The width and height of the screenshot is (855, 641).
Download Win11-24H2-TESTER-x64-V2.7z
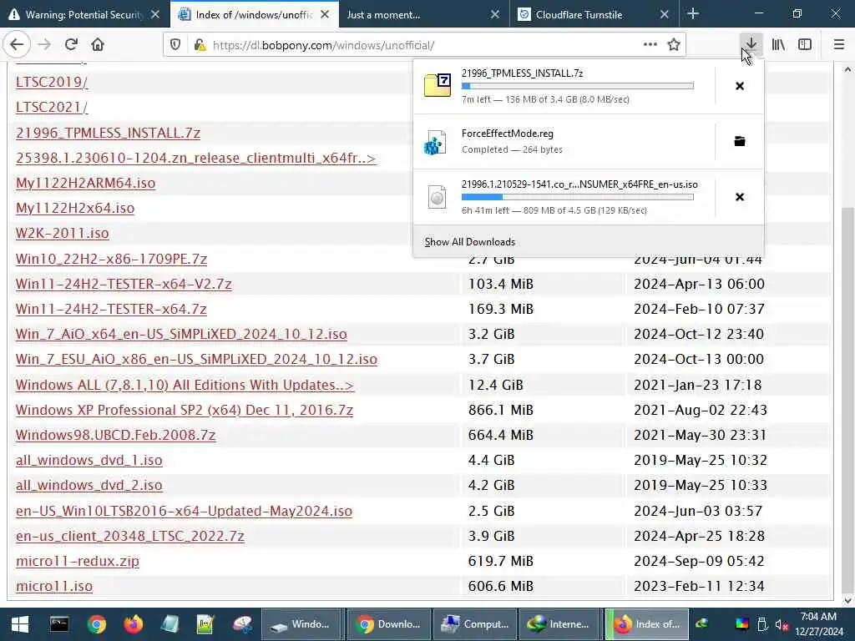pos(124,284)
